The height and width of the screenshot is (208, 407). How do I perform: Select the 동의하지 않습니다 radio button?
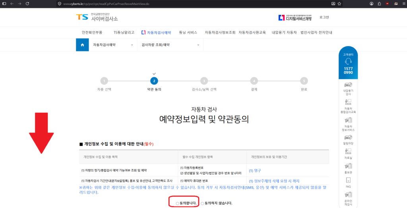pyautogui.click(x=202, y=203)
